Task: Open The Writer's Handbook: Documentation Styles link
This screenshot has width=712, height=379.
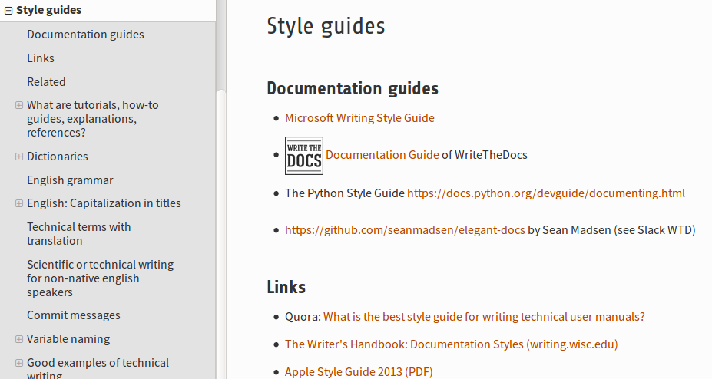Action: 452,344
